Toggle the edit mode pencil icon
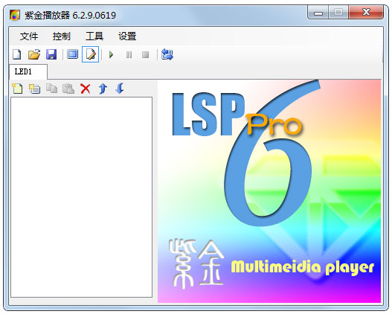Viewport: 392px width, 314px height. (91, 54)
